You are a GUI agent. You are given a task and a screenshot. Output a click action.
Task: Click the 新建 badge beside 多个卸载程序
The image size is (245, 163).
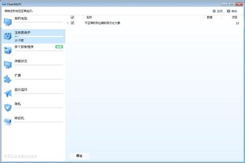tap(59, 47)
